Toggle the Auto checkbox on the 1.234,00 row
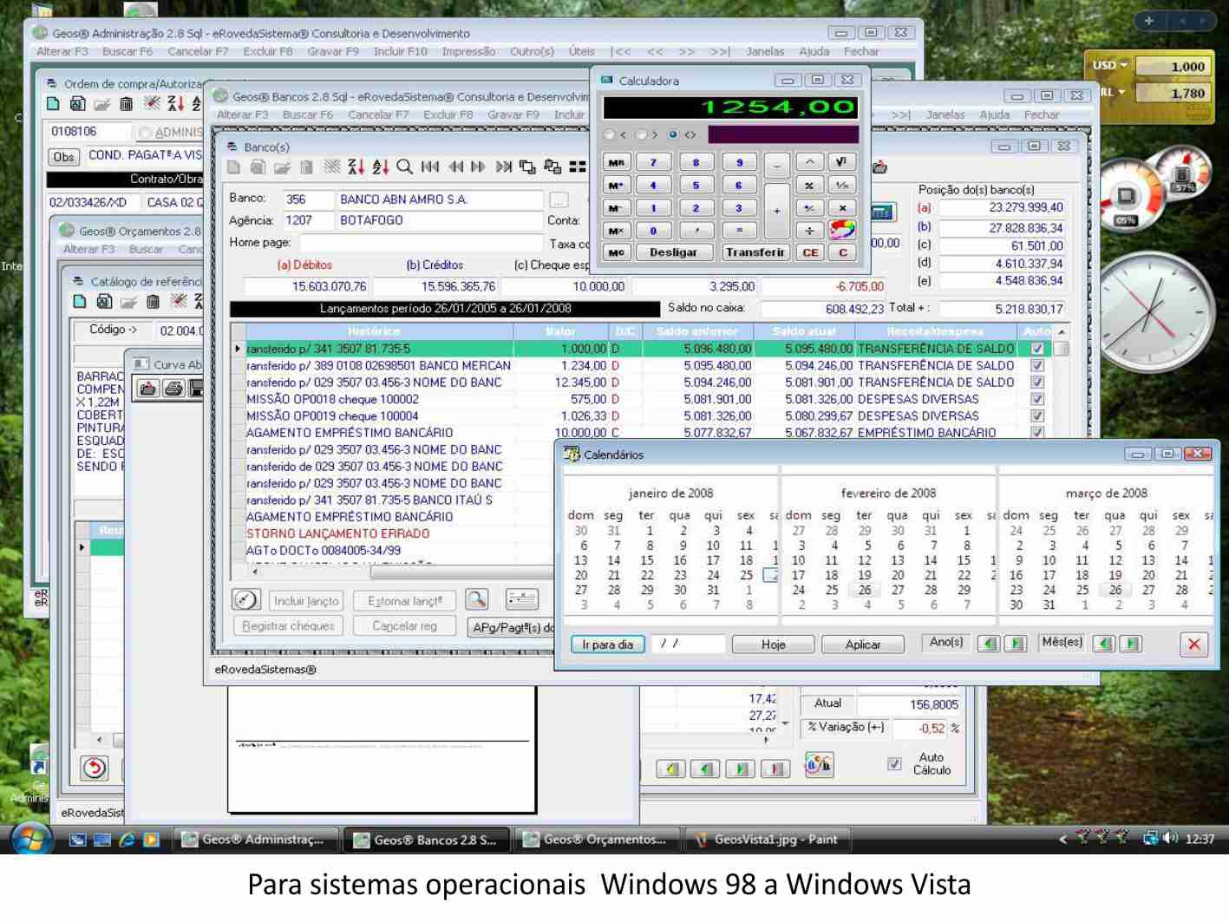 click(1036, 365)
